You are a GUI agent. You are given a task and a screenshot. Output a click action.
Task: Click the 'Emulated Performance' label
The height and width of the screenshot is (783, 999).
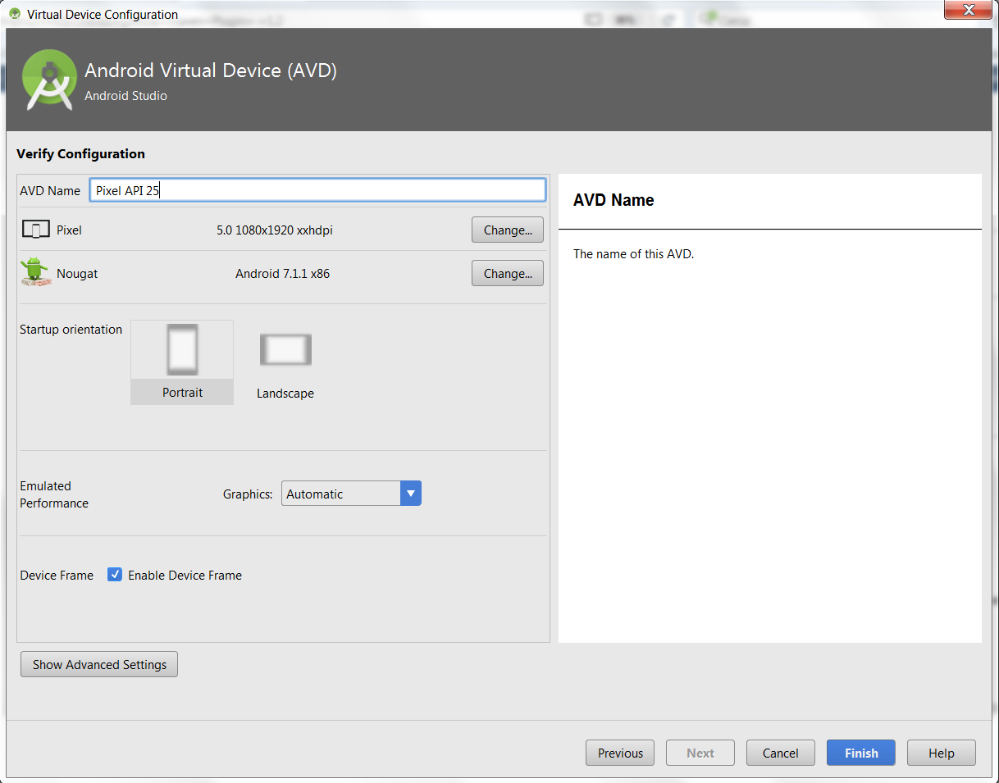click(54, 494)
